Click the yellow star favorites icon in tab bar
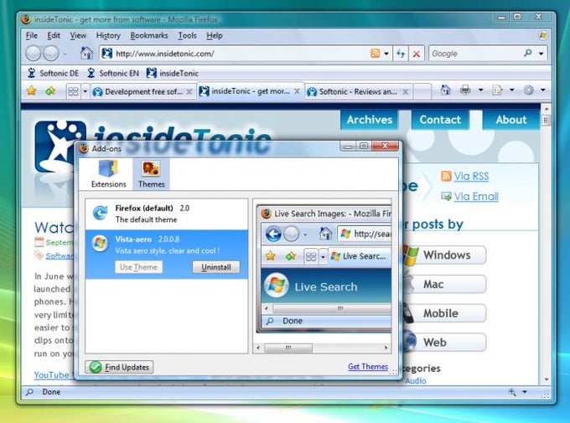 [32, 90]
